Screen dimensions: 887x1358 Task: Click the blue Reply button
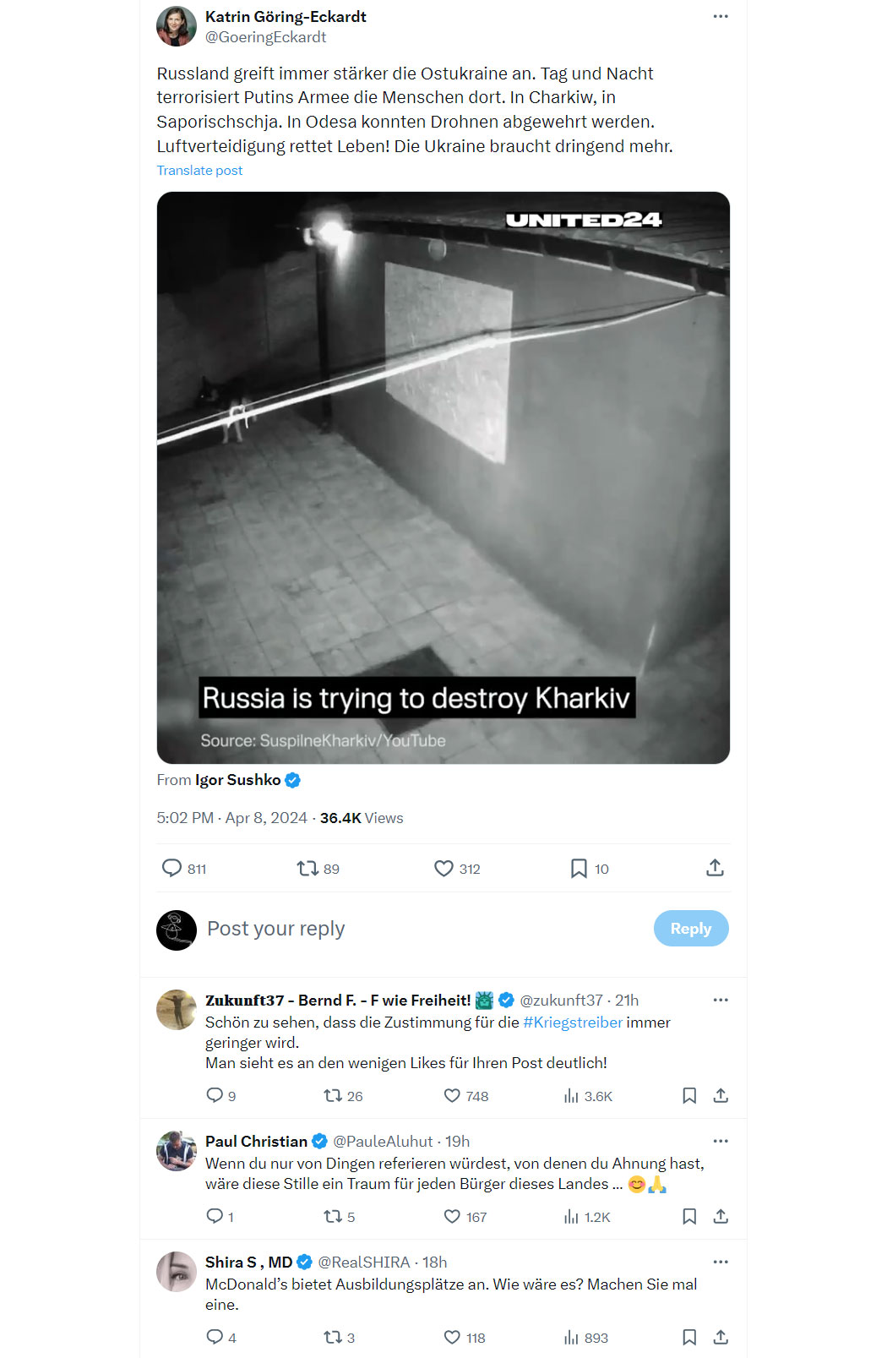point(691,929)
